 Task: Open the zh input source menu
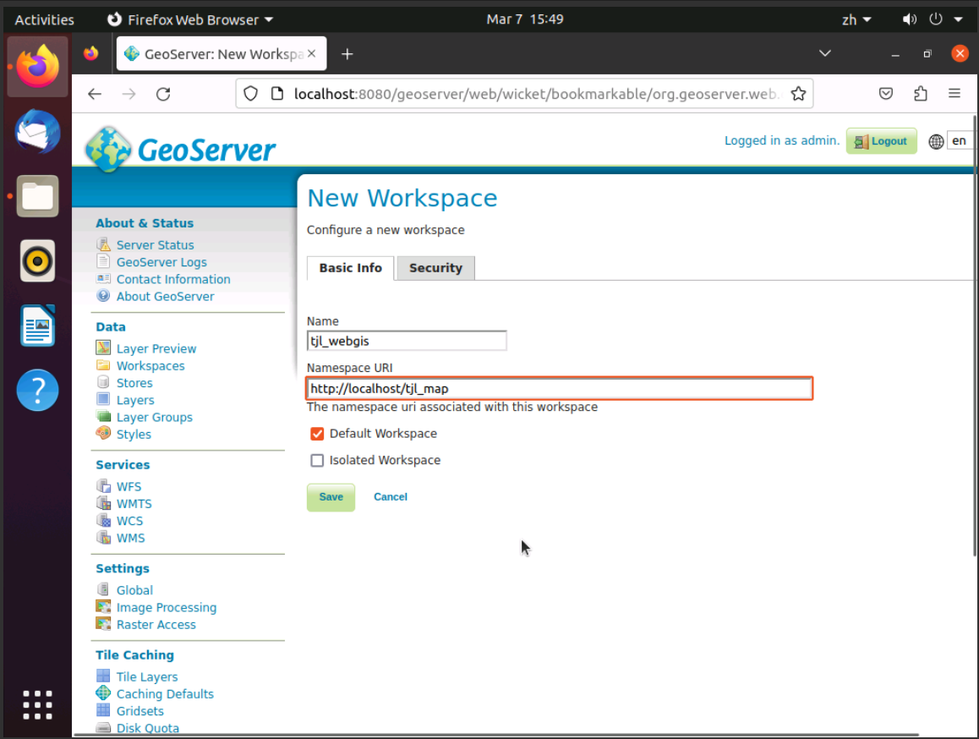pos(856,19)
